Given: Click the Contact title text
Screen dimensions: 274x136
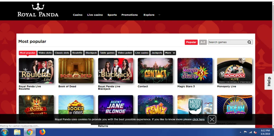Looking at the screenshot, I should (143, 86).
